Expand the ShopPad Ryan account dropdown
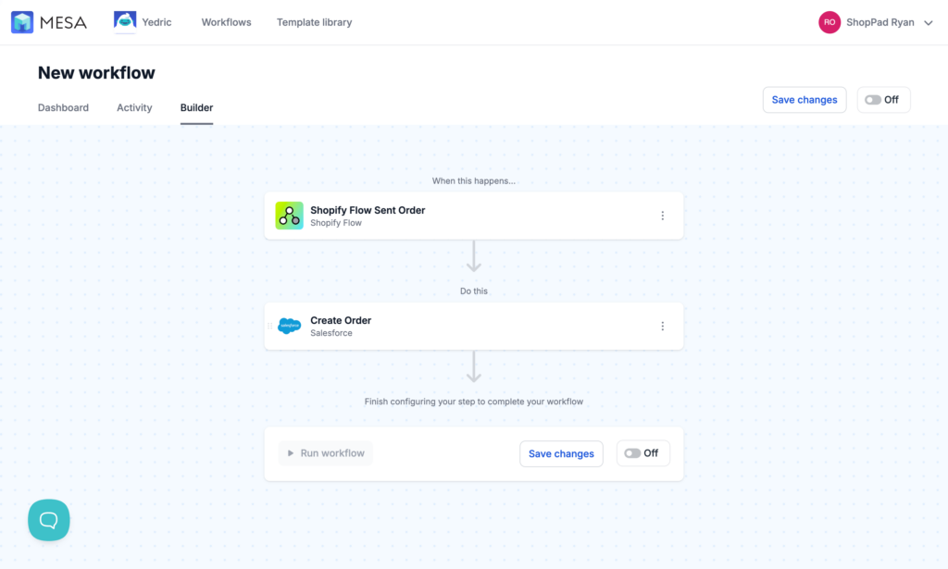The height and width of the screenshot is (569, 948). point(929,23)
